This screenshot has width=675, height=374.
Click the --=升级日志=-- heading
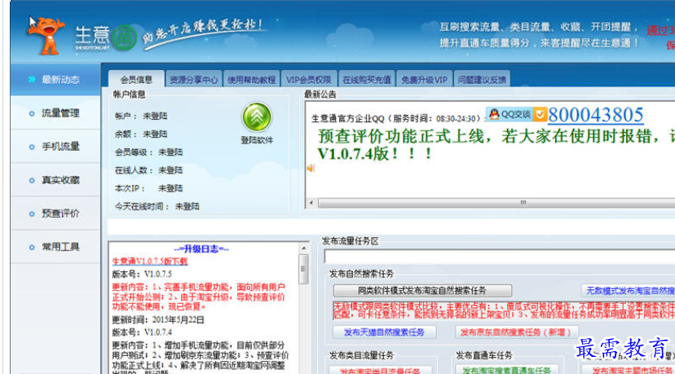tap(201, 249)
